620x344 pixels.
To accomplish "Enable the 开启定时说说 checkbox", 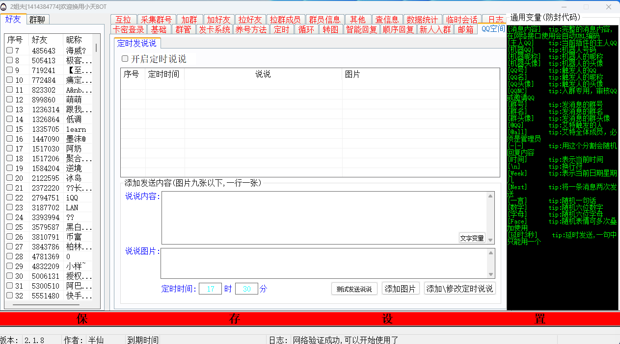I will point(125,59).
